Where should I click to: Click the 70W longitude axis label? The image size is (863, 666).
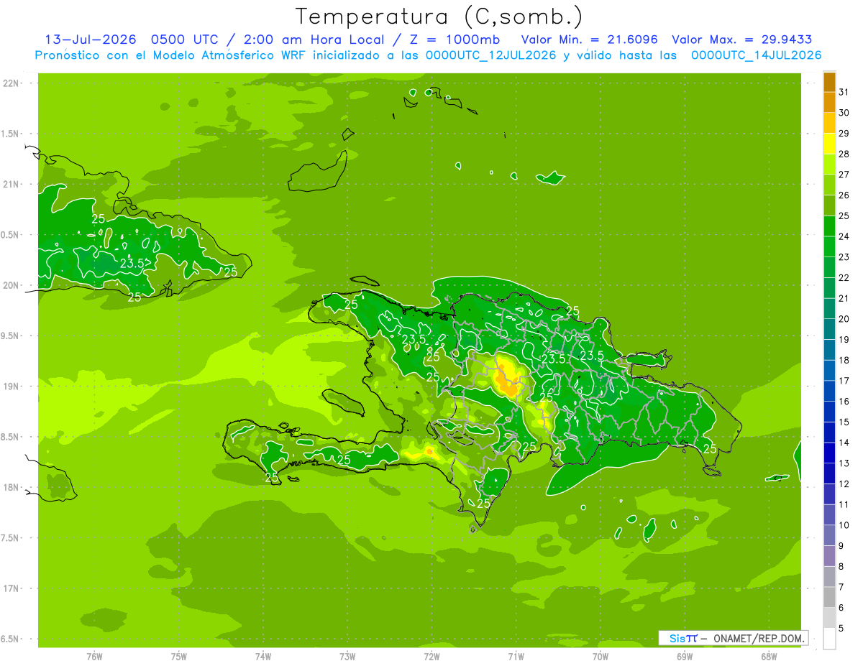pyautogui.click(x=601, y=657)
